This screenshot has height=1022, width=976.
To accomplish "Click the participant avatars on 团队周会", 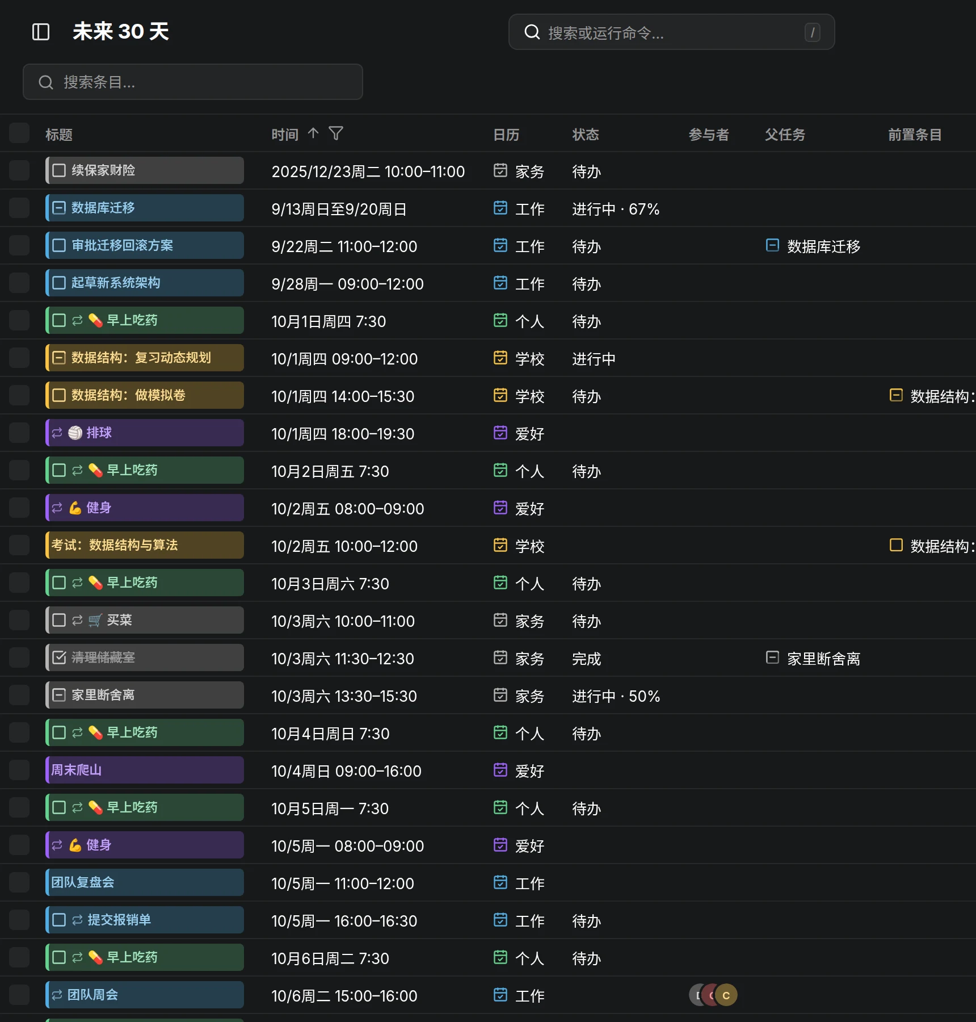I will pyautogui.click(x=713, y=995).
